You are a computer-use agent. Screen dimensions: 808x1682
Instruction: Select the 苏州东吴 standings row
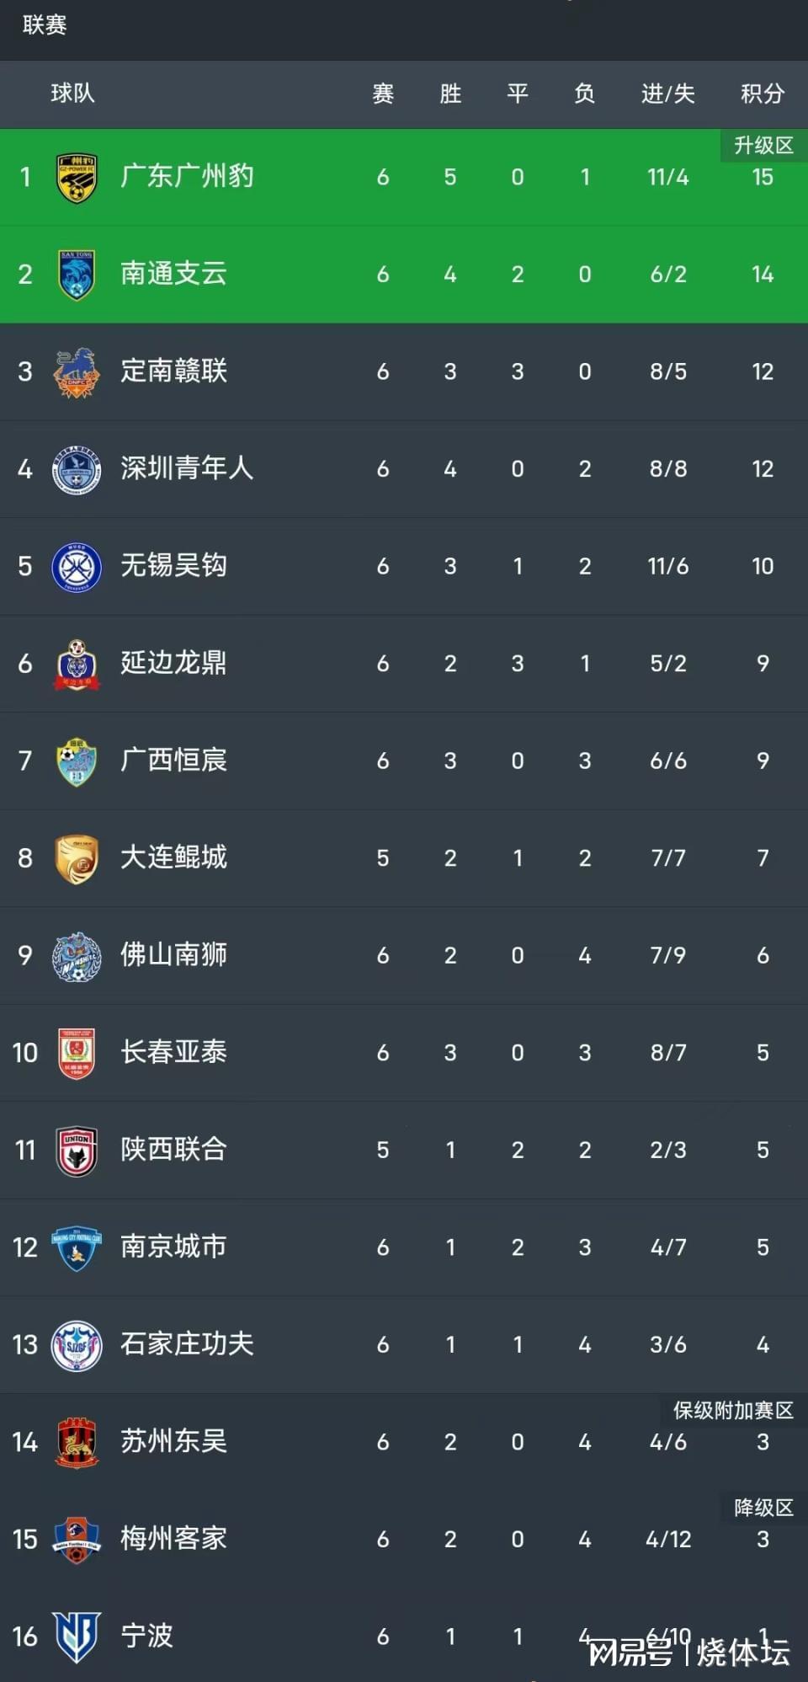[x=404, y=1442]
